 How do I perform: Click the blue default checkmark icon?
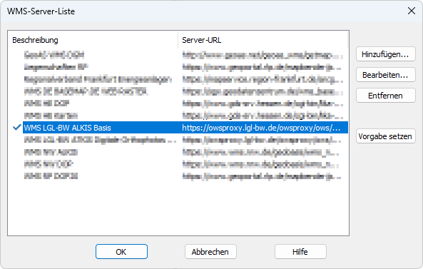[17, 127]
